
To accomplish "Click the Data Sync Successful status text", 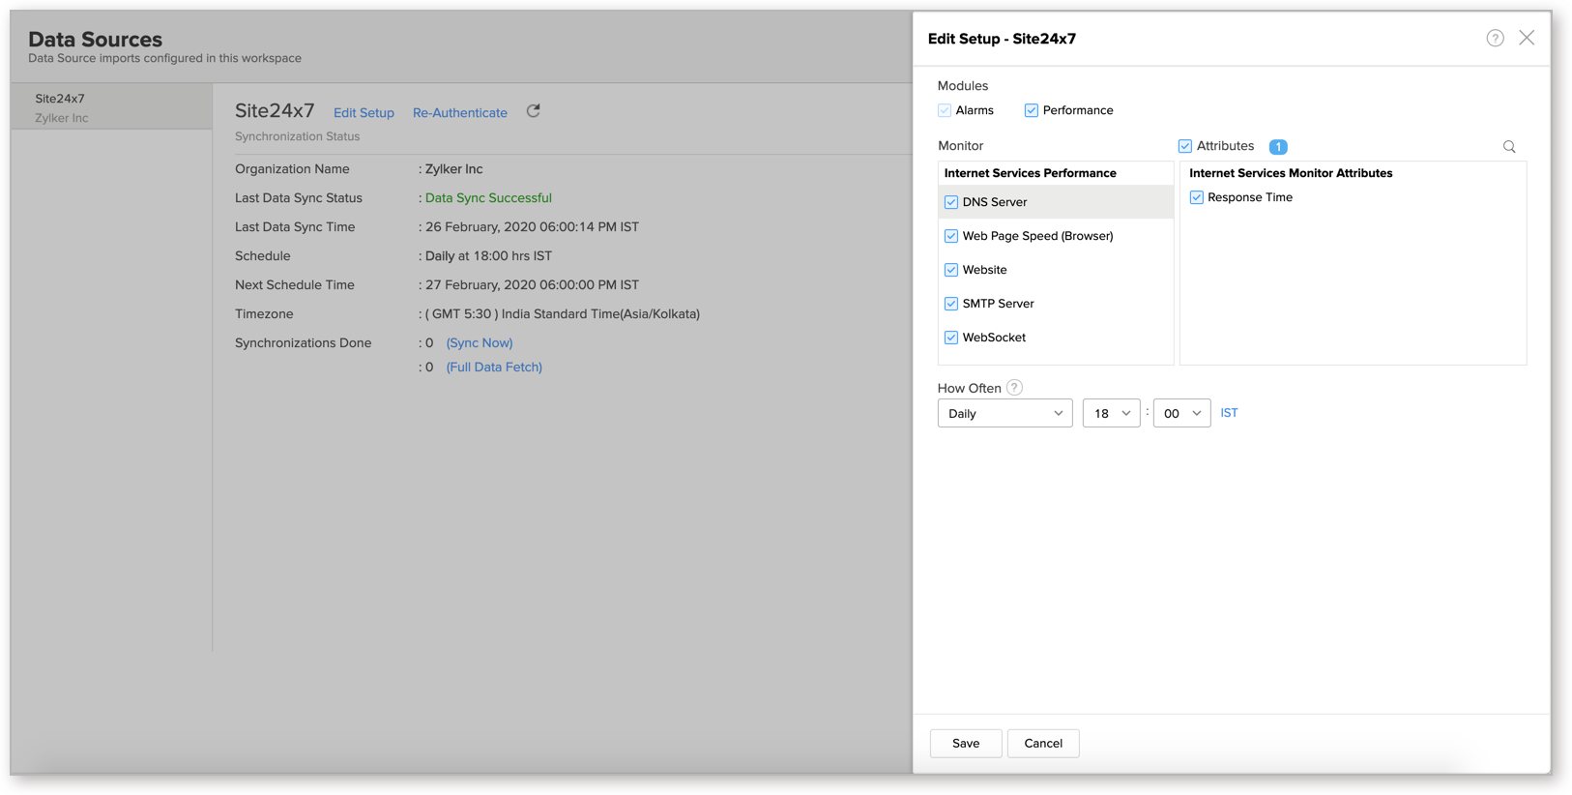I will (x=488, y=198).
